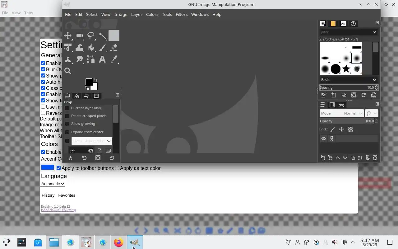This screenshot has width=398, height=249.
Task: Select the Unified Transform tool
Action: click(x=68, y=47)
